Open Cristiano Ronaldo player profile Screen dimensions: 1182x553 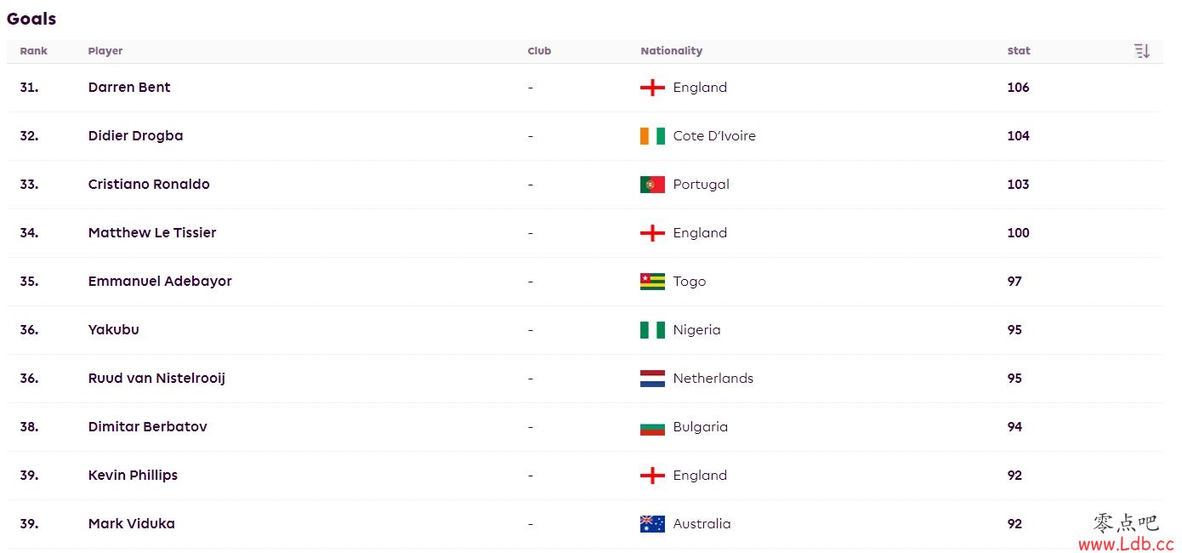pyautogui.click(x=149, y=185)
